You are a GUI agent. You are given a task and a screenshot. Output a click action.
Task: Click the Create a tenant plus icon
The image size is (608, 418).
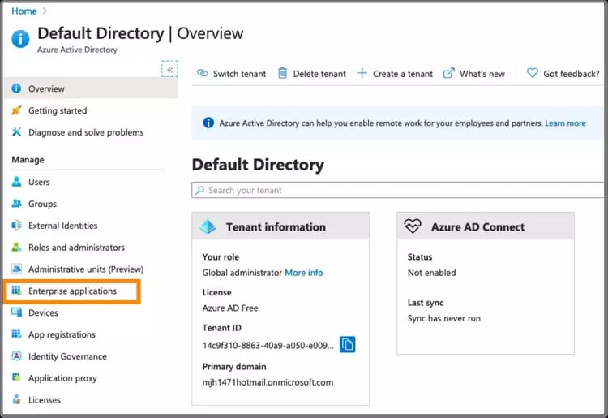pyautogui.click(x=362, y=73)
